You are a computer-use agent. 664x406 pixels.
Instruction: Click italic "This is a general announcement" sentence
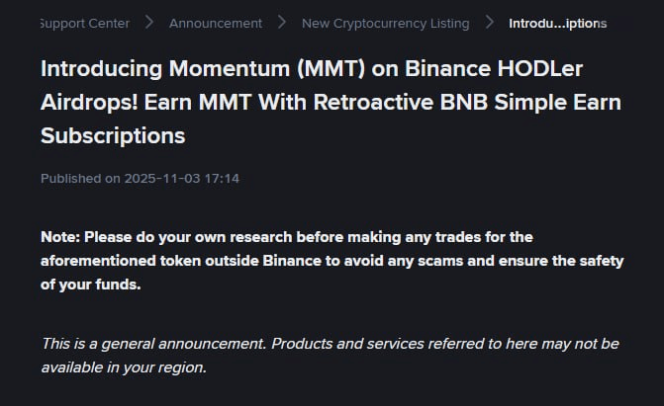[154, 344]
